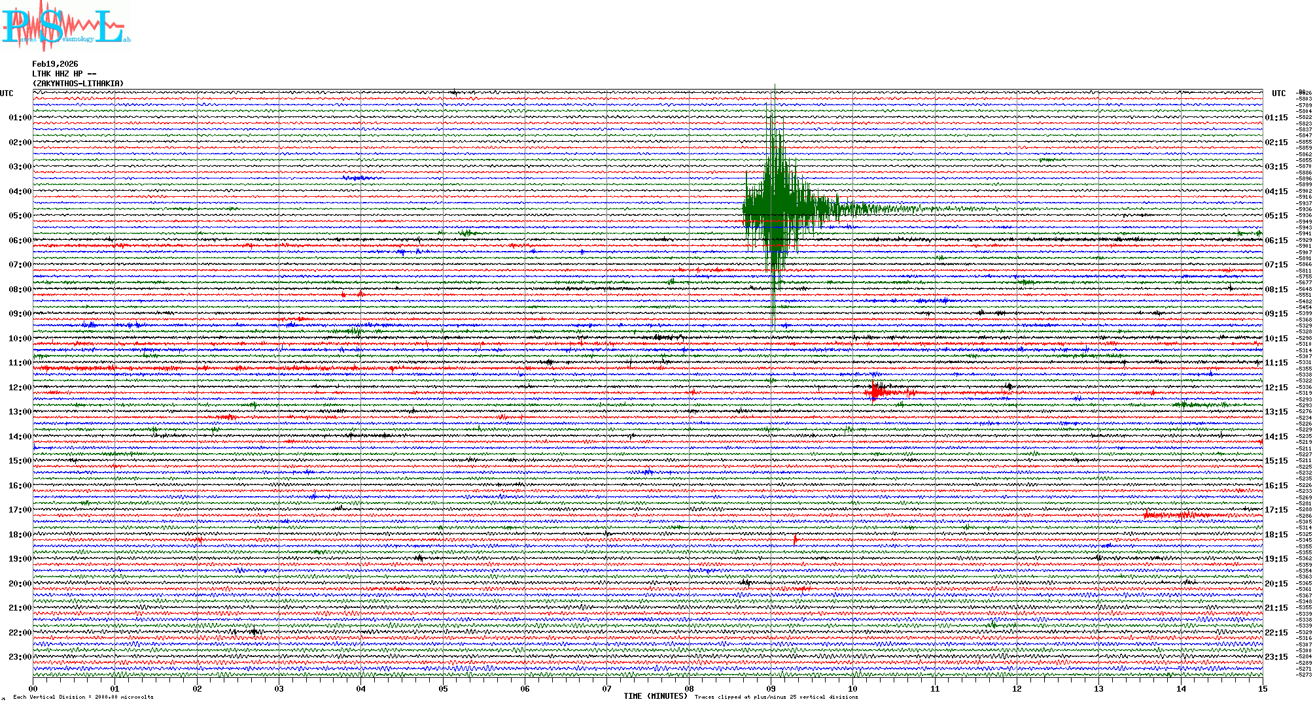Click the TIME (MINUTES) axis title
Image resolution: width=1315 pixels, height=706 pixels.
click(x=655, y=696)
